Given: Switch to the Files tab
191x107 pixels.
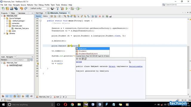Looking at the screenshot, I should point(13,13).
